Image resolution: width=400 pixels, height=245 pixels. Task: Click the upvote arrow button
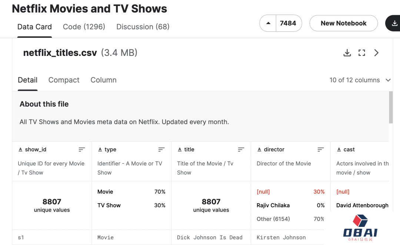268,23
